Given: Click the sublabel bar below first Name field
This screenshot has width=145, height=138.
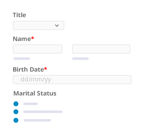Looking at the screenshot, I should pos(22,59).
